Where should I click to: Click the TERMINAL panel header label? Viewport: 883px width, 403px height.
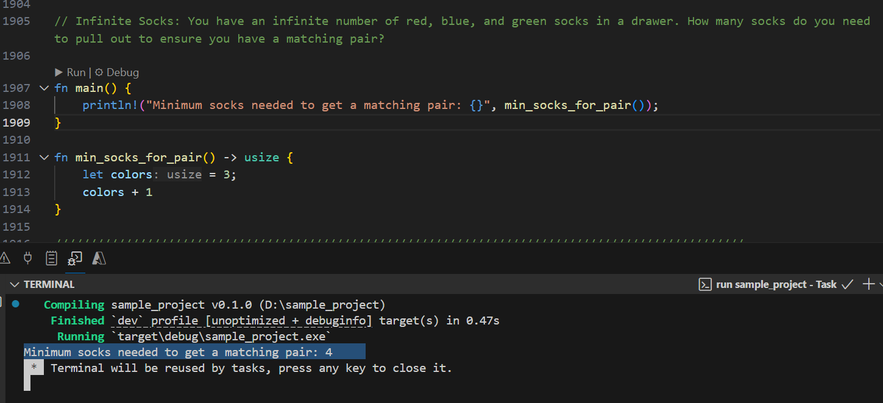point(49,284)
